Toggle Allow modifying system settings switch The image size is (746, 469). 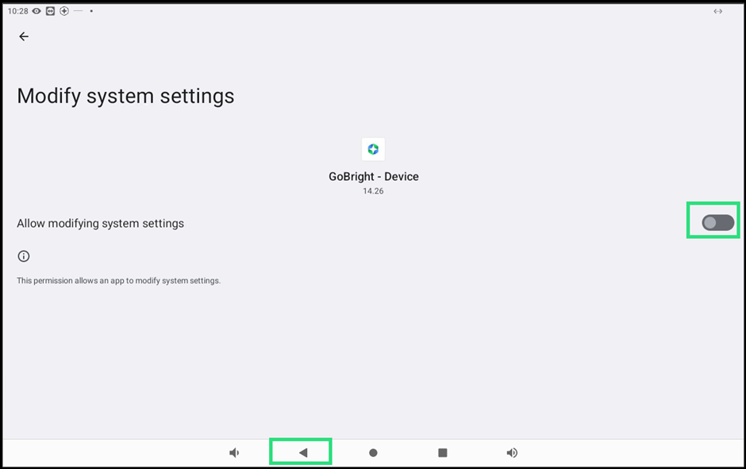(x=718, y=223)
